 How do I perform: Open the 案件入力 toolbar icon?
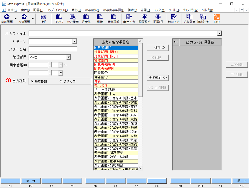(129, 19)
